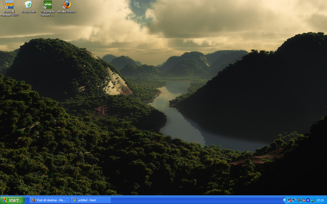
Task: Switch to the 'untitled - Paint' taskbar window
Action: (91, 200)
